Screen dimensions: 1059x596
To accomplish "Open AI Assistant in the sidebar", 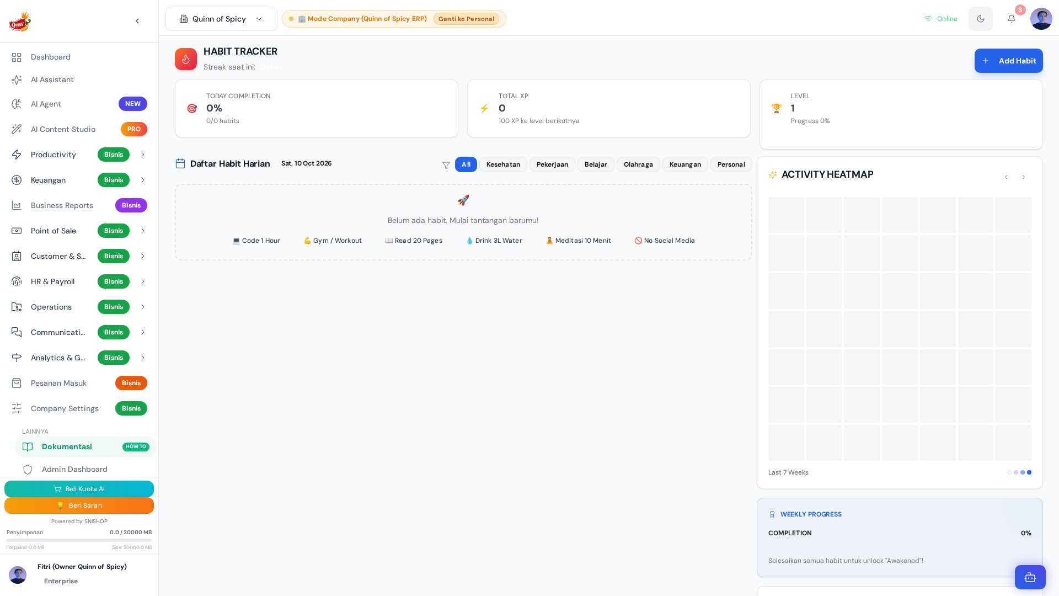I will [x=79, y=80].
